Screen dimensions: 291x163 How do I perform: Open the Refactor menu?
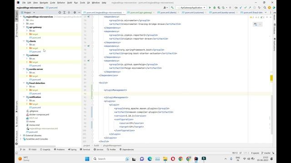[x=61, y=3]
